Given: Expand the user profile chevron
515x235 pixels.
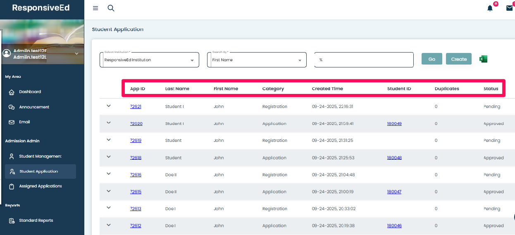Looking at the screenshot, I should click(76, 53).
